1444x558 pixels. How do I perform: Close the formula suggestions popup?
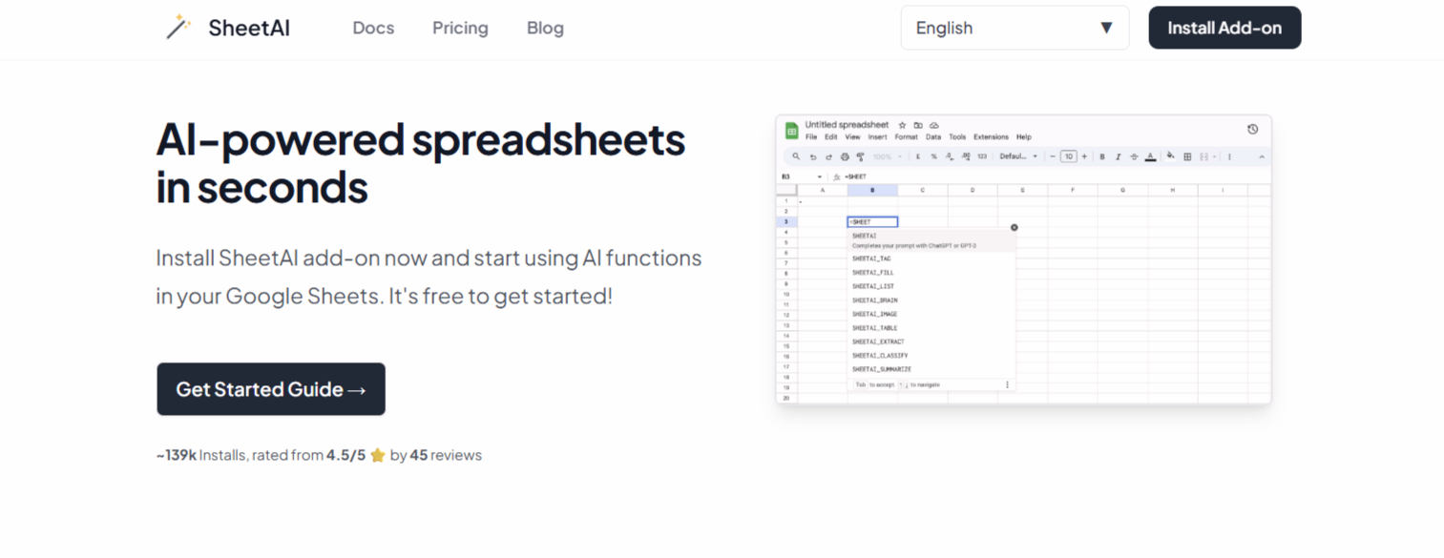1014,227
